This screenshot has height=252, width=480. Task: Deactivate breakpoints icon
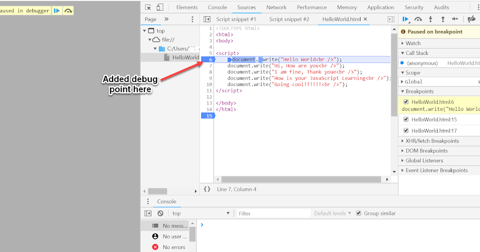[472, 19]
